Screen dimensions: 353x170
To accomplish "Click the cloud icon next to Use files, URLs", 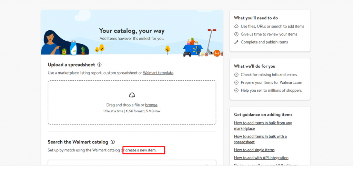I will pyautogui.click(x=236, y=26).
